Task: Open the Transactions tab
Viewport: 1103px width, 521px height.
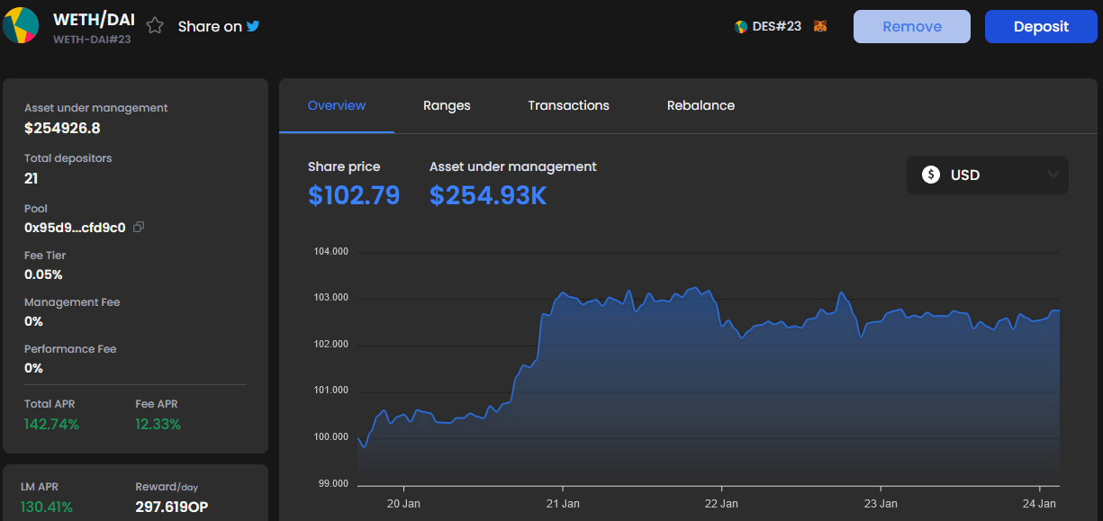Action: (x=568, y=105)
